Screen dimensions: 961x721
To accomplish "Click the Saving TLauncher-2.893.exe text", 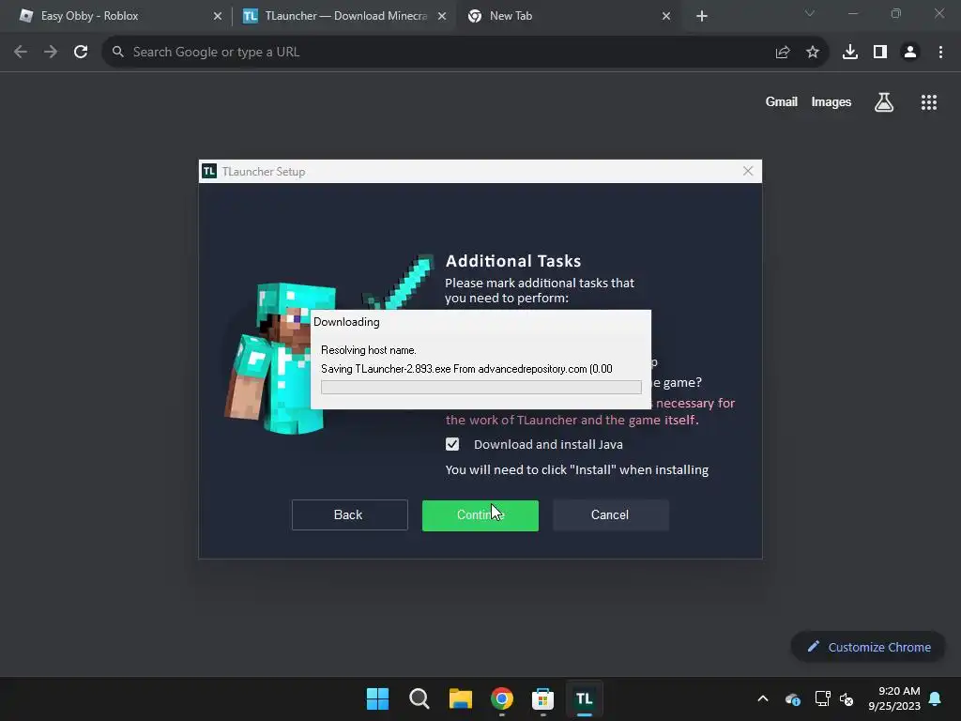I will (466, 368).
